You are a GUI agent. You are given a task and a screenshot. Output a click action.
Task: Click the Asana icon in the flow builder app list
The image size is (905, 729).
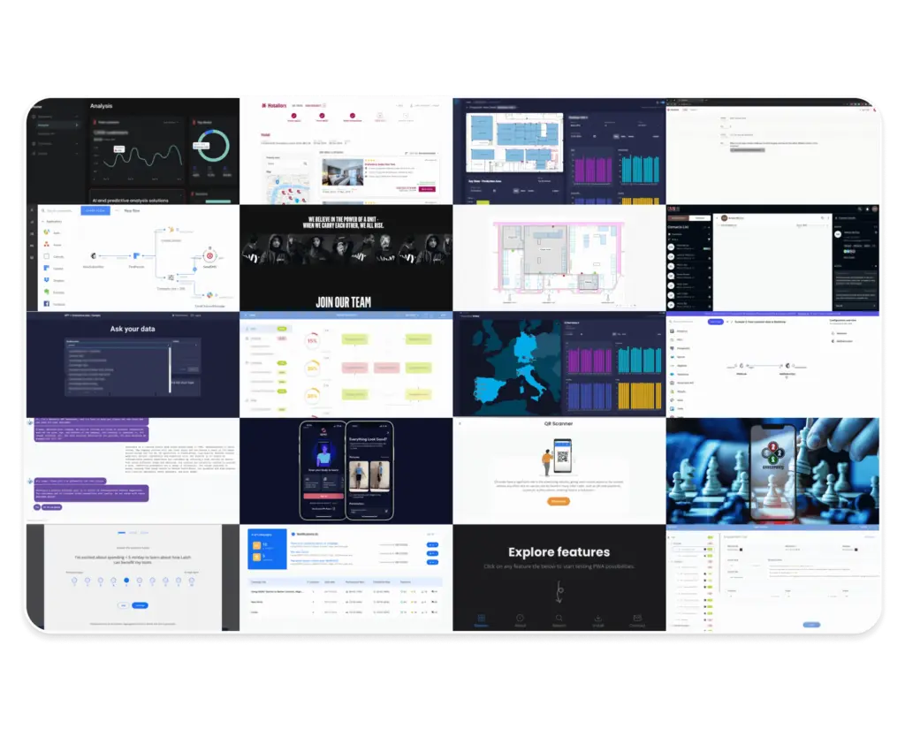(47, 244)
